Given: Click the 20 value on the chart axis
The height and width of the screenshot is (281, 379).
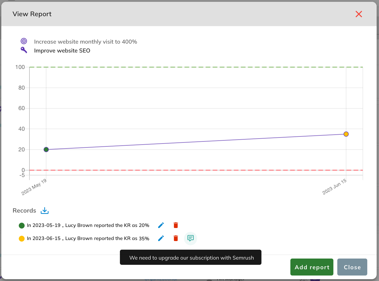Looking at the screenshot, I should click(22, 150).
